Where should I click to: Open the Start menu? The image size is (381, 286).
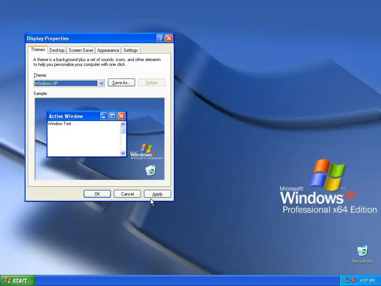point(18,280)
